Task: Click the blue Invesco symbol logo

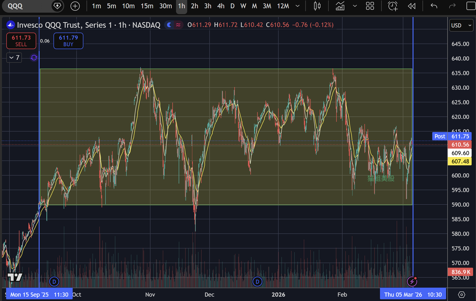Action: click(x=10, y=25)
